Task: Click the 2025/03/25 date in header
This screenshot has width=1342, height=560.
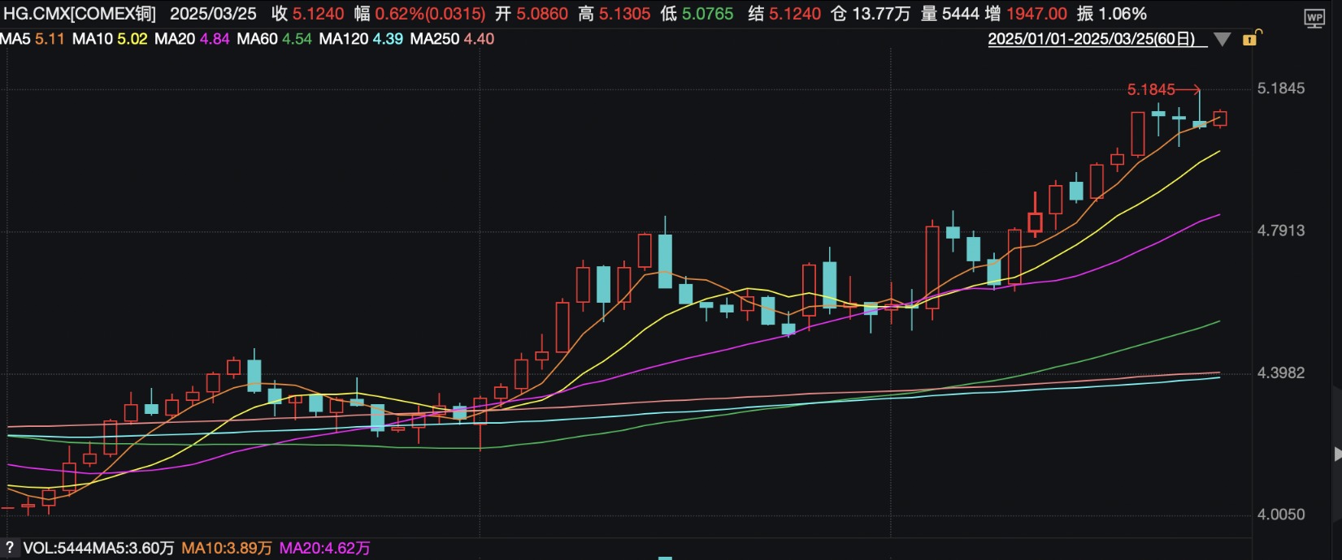Action: pos(213,14)
